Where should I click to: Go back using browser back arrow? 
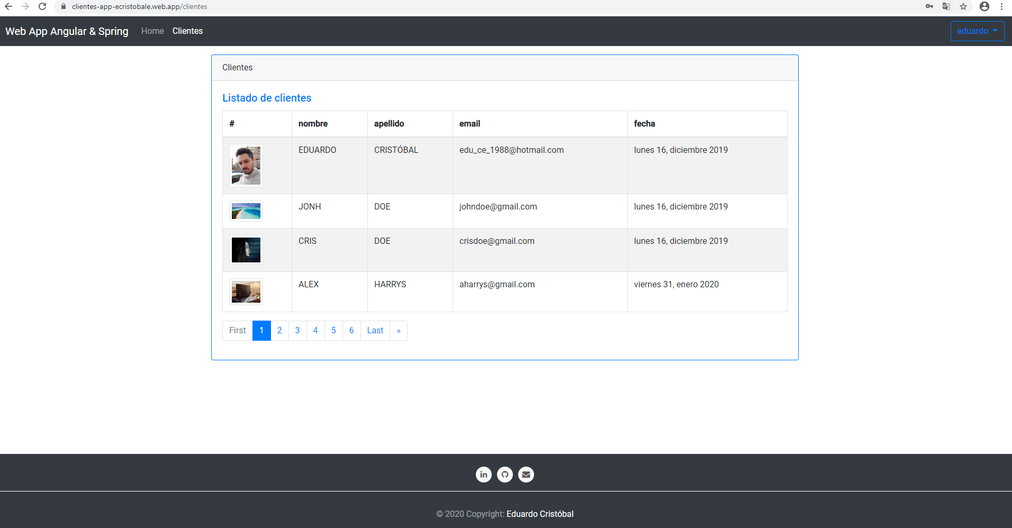8,6
